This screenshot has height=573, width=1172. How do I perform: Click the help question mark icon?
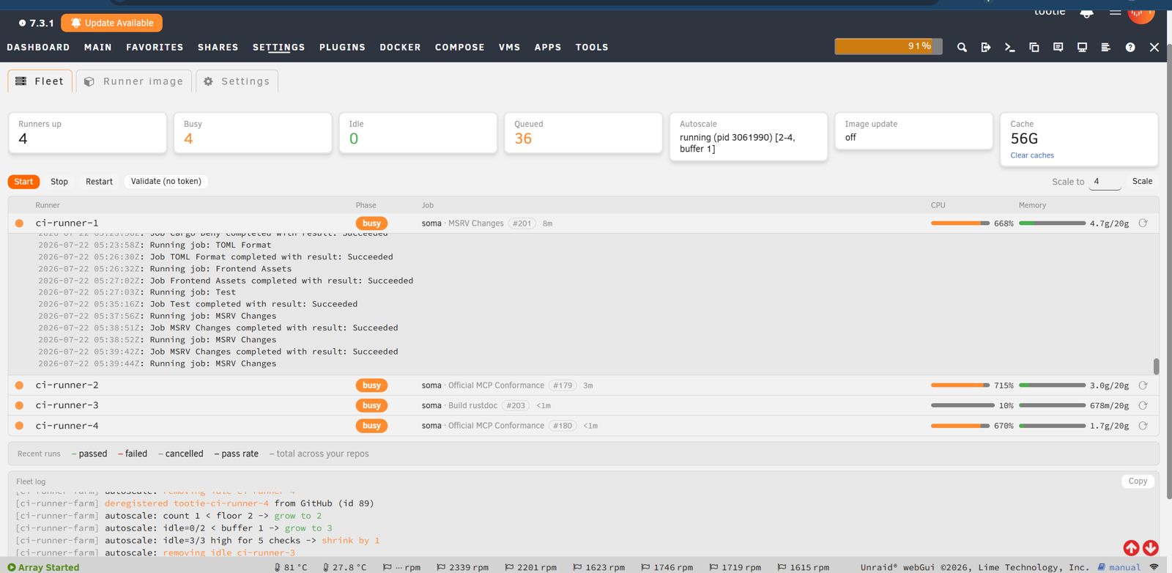pos(1130,48)
